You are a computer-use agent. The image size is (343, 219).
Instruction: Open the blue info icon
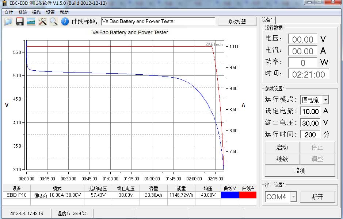point(65,21)
